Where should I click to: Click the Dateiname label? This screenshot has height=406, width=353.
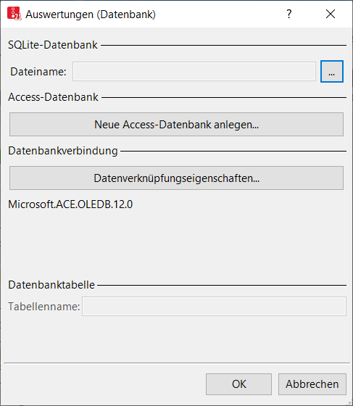[x=38, y=72]
